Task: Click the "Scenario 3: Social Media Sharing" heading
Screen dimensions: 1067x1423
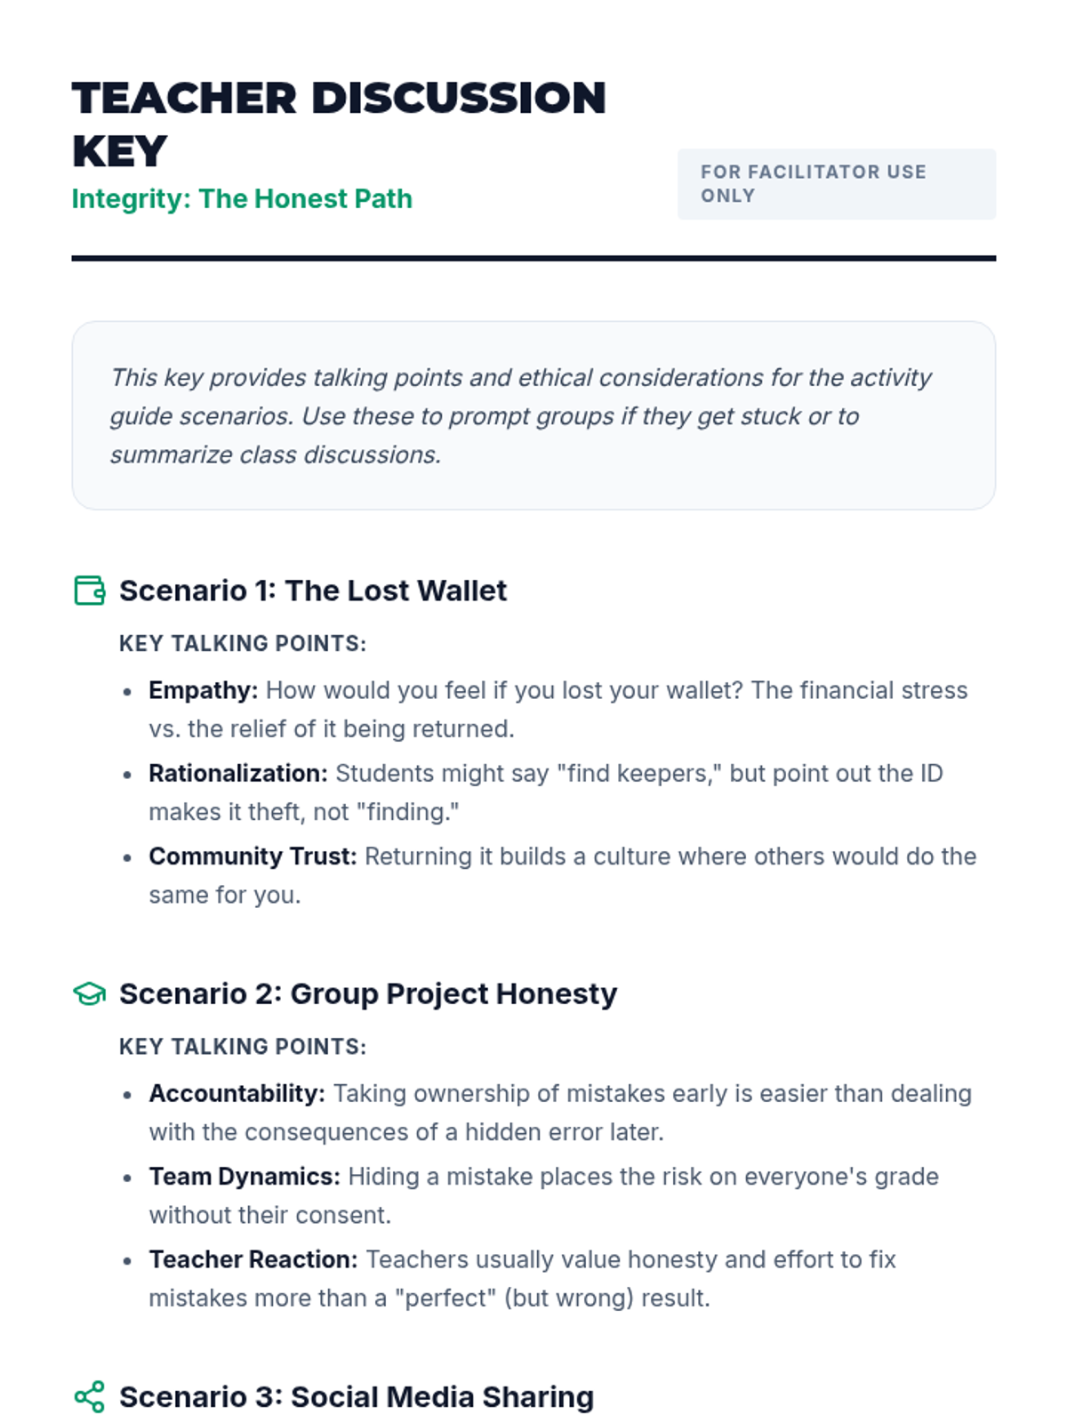Action: (357, 1396)
